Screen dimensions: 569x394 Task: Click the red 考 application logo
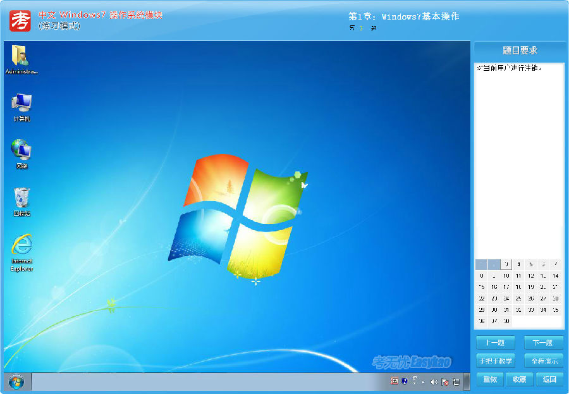coord(20,21)
